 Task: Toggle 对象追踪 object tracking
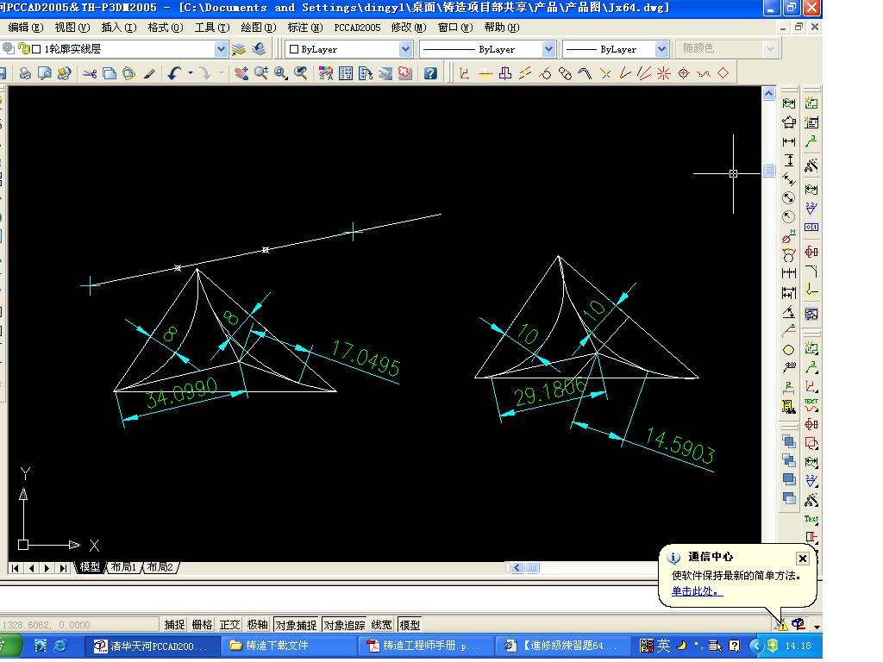(x=344, y=625)
